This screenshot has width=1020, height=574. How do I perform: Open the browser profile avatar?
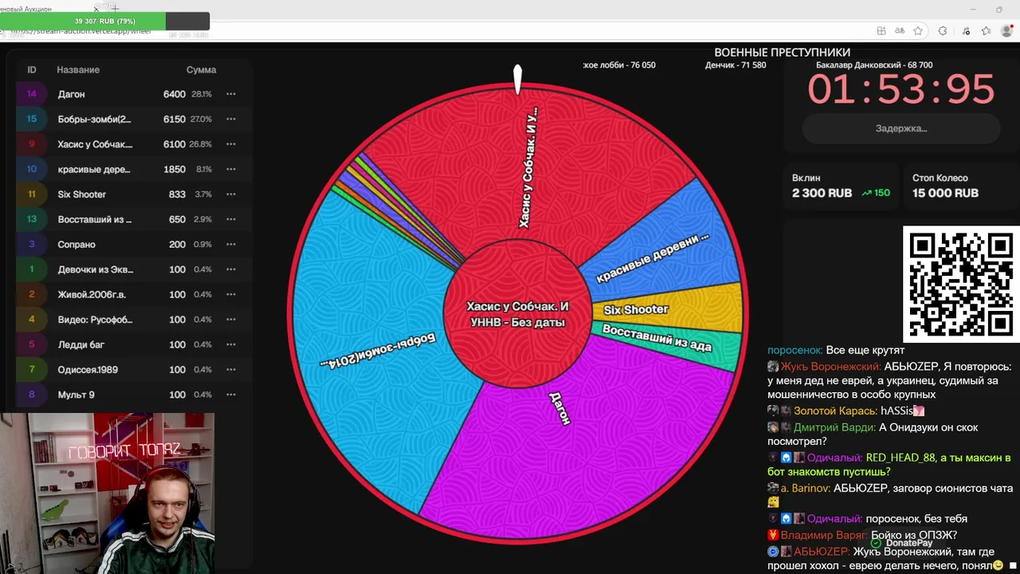pos(1006,31)
